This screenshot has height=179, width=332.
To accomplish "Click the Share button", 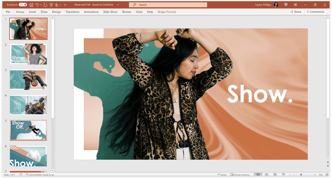I will tap(296, 12).
